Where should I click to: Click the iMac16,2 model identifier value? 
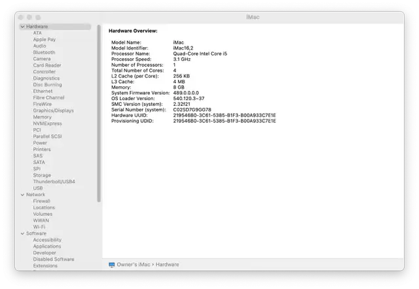tap(183, 48)
